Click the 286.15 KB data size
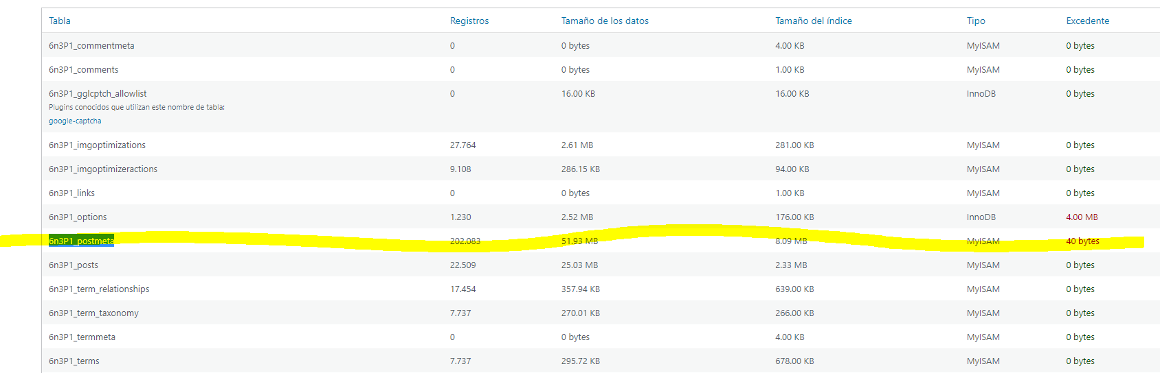 tap(581, 169)
